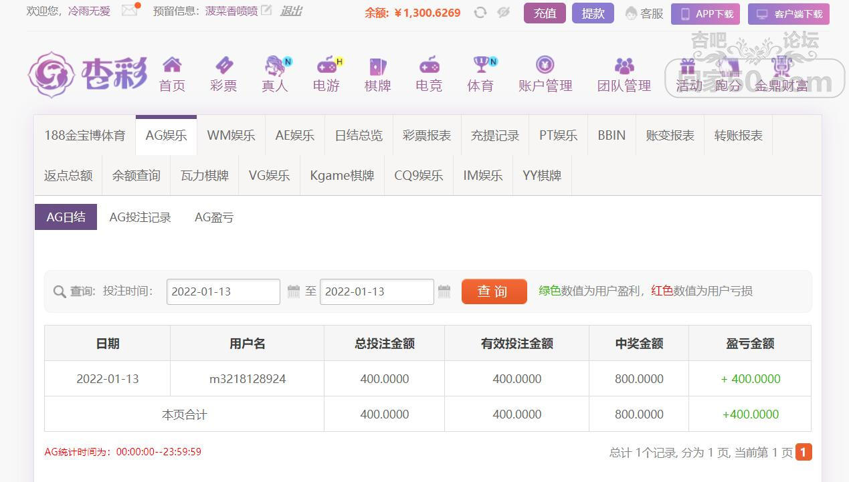The height and width of the screenshot is (482, 849).
Task: Open the 账户管理 account icon
Action: (x=545, y=65)
